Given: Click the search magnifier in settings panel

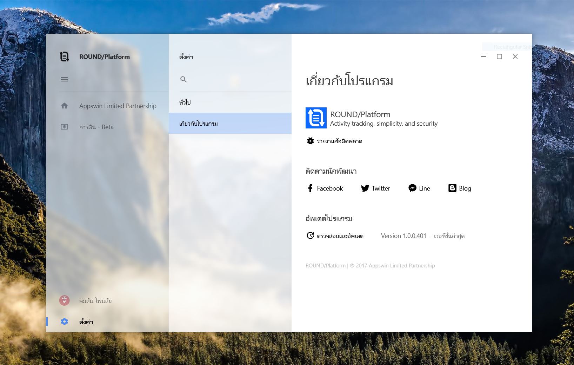Looking at the screenshot, I should click(x=183, y=79).
